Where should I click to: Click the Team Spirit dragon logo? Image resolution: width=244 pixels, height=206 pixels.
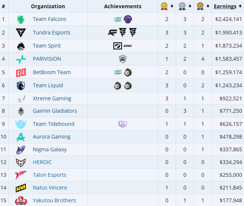tap(21, 46)
